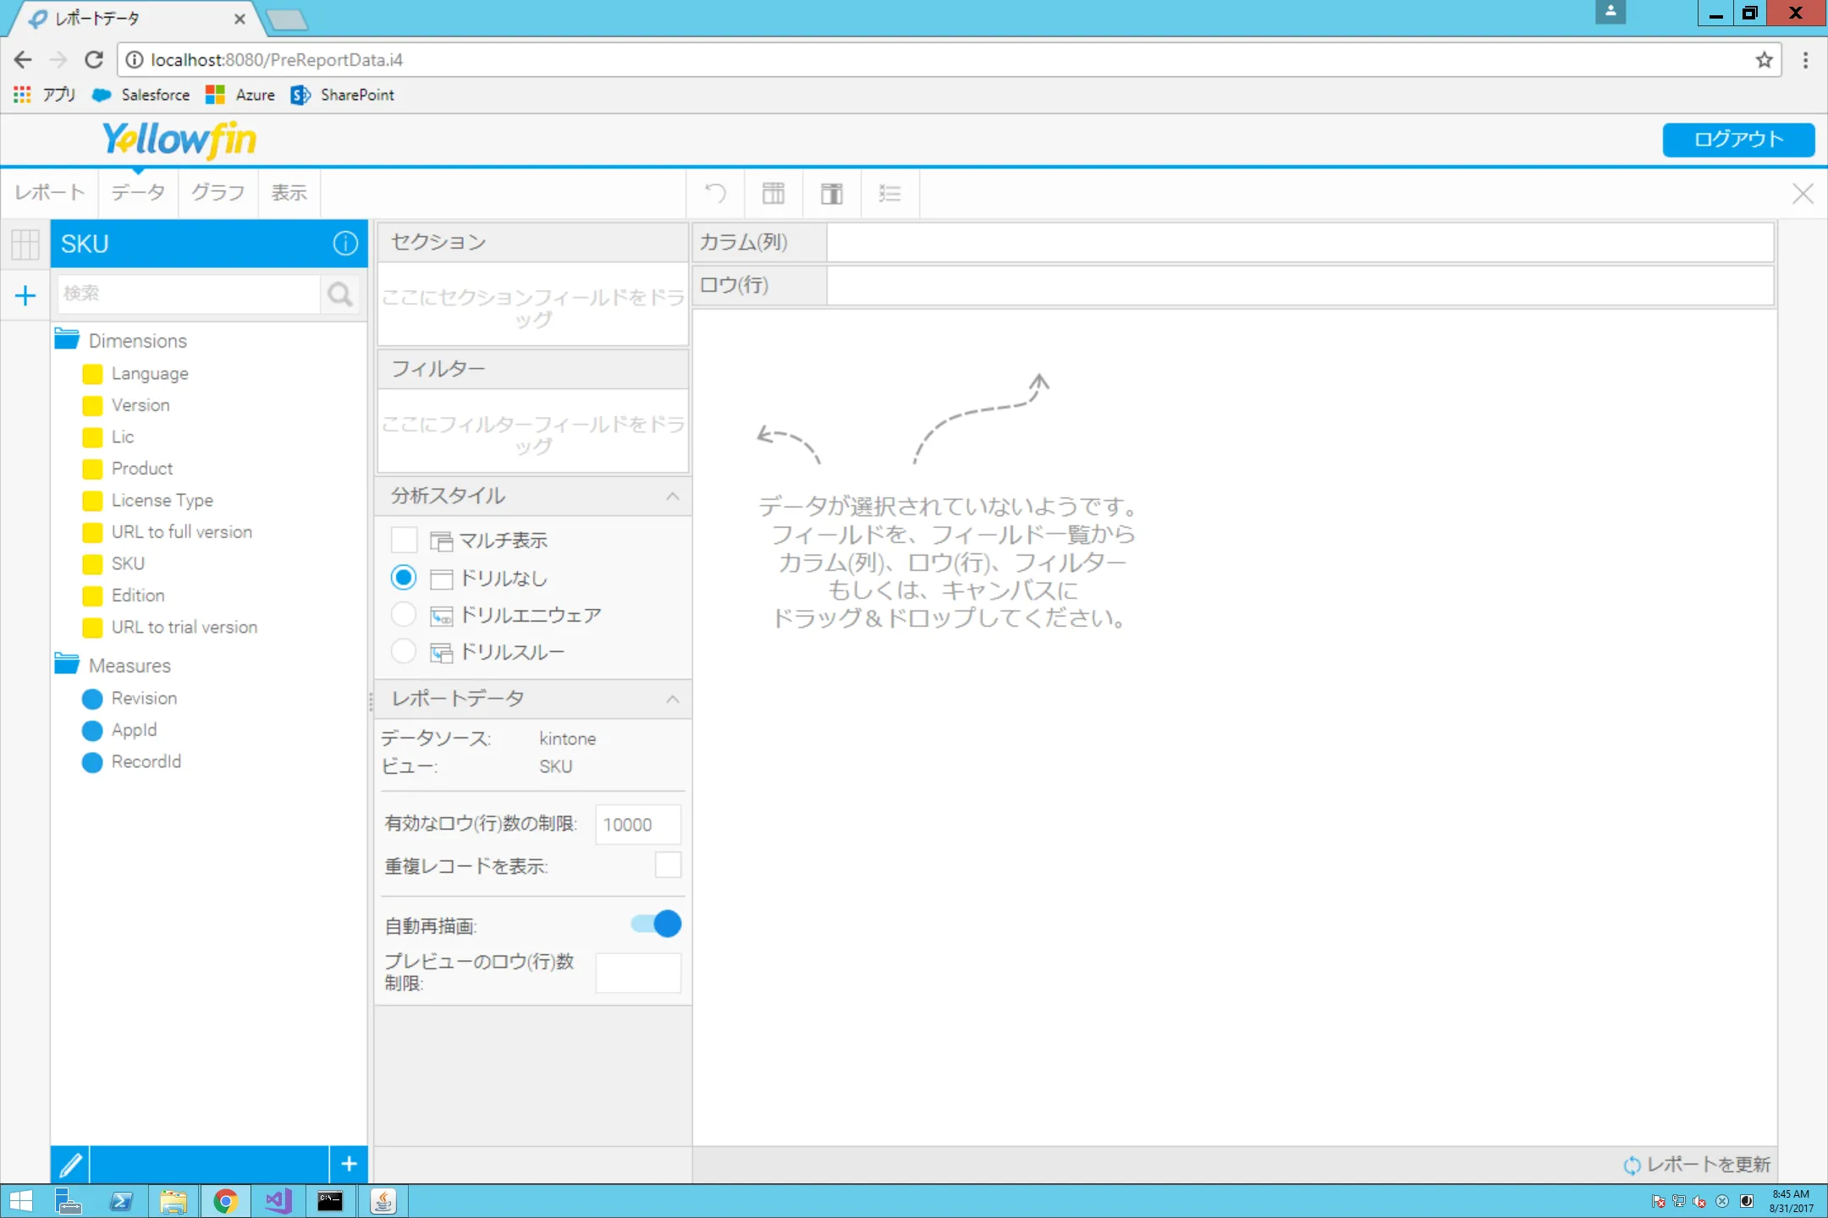
Task: Select the column-based report layout icon
Action: click(773, 193)
